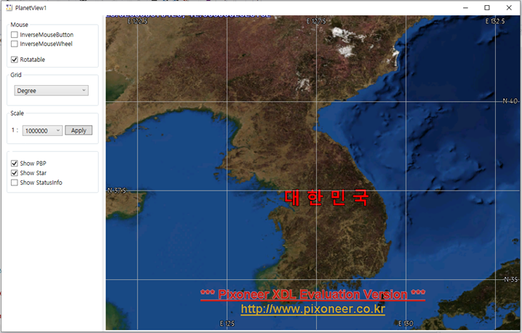Uncheck the Rotatable checkbox
522x333 pixels.
[15, 60]
